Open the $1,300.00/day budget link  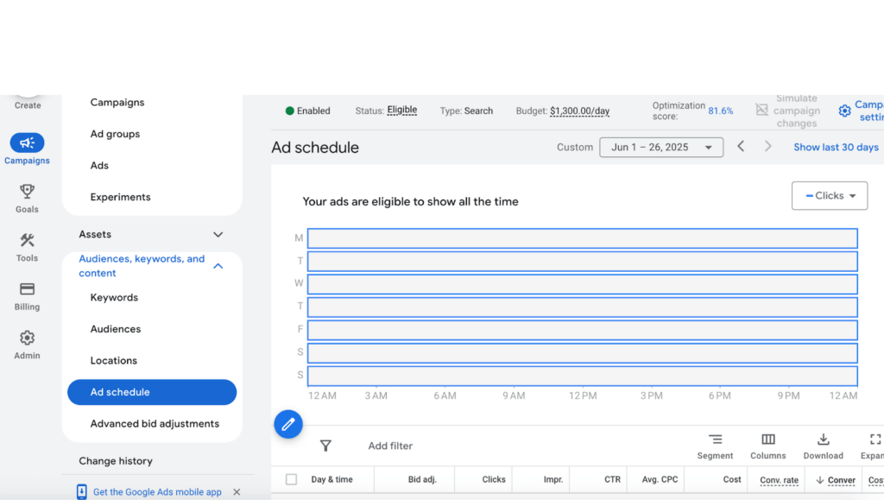point(579,111)
